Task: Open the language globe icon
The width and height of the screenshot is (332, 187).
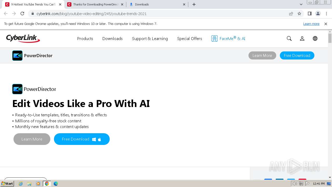Action: (x=315, y=38)
